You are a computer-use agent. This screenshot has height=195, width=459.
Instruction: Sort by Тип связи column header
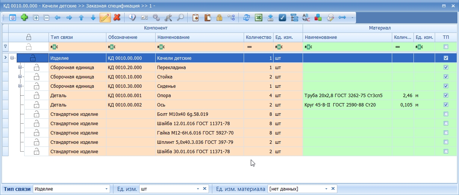point(77,37)
